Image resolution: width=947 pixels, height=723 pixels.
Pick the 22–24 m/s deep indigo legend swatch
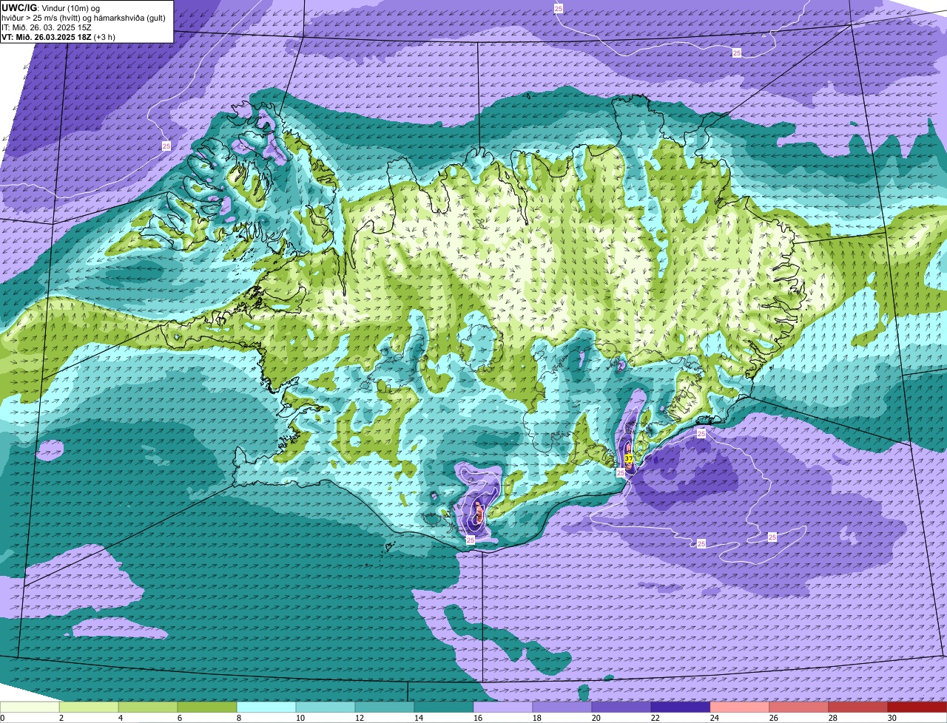(681, 707)
